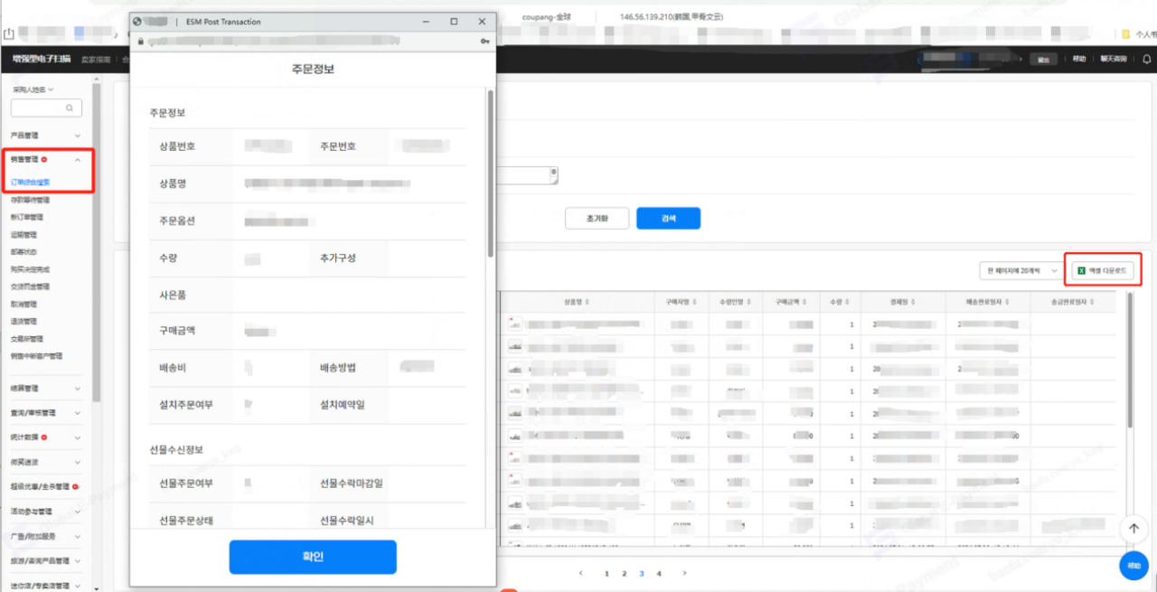
Task: Click the blue round help bubble at bottom right
Action: [x=1133, y=565]
